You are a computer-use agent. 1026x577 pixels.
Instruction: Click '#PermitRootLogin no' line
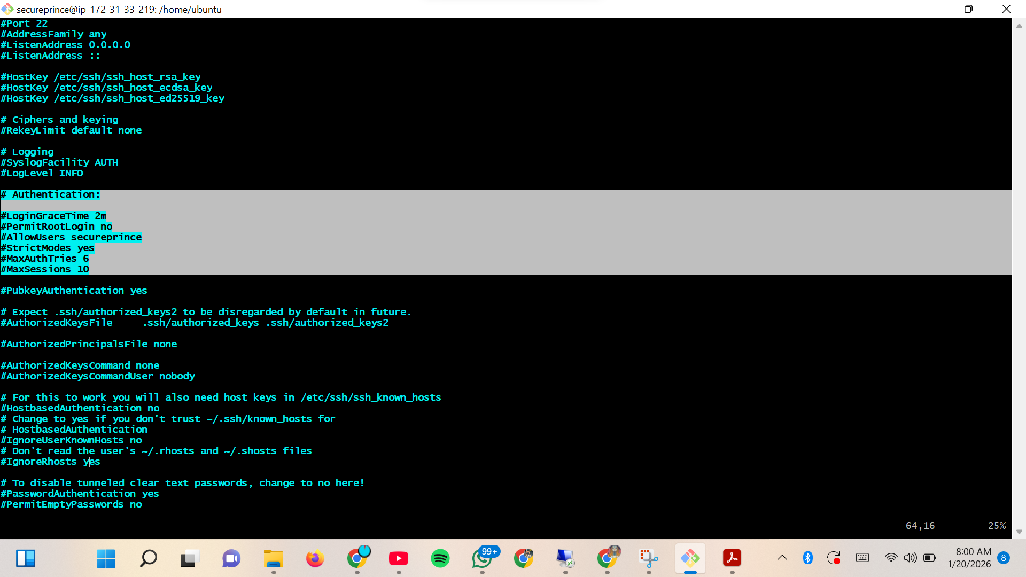click(x=57, y=227)
